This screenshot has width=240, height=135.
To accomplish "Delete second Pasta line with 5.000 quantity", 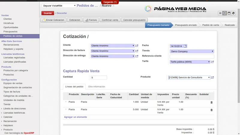I will click(x=211, y=110).
